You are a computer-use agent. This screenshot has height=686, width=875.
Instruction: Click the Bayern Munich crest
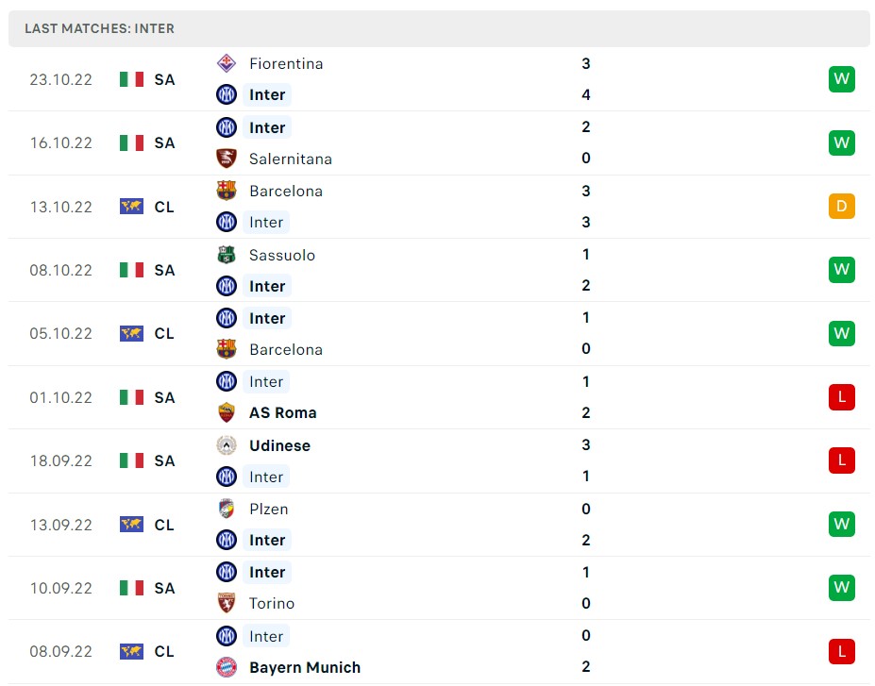(226, 667)
